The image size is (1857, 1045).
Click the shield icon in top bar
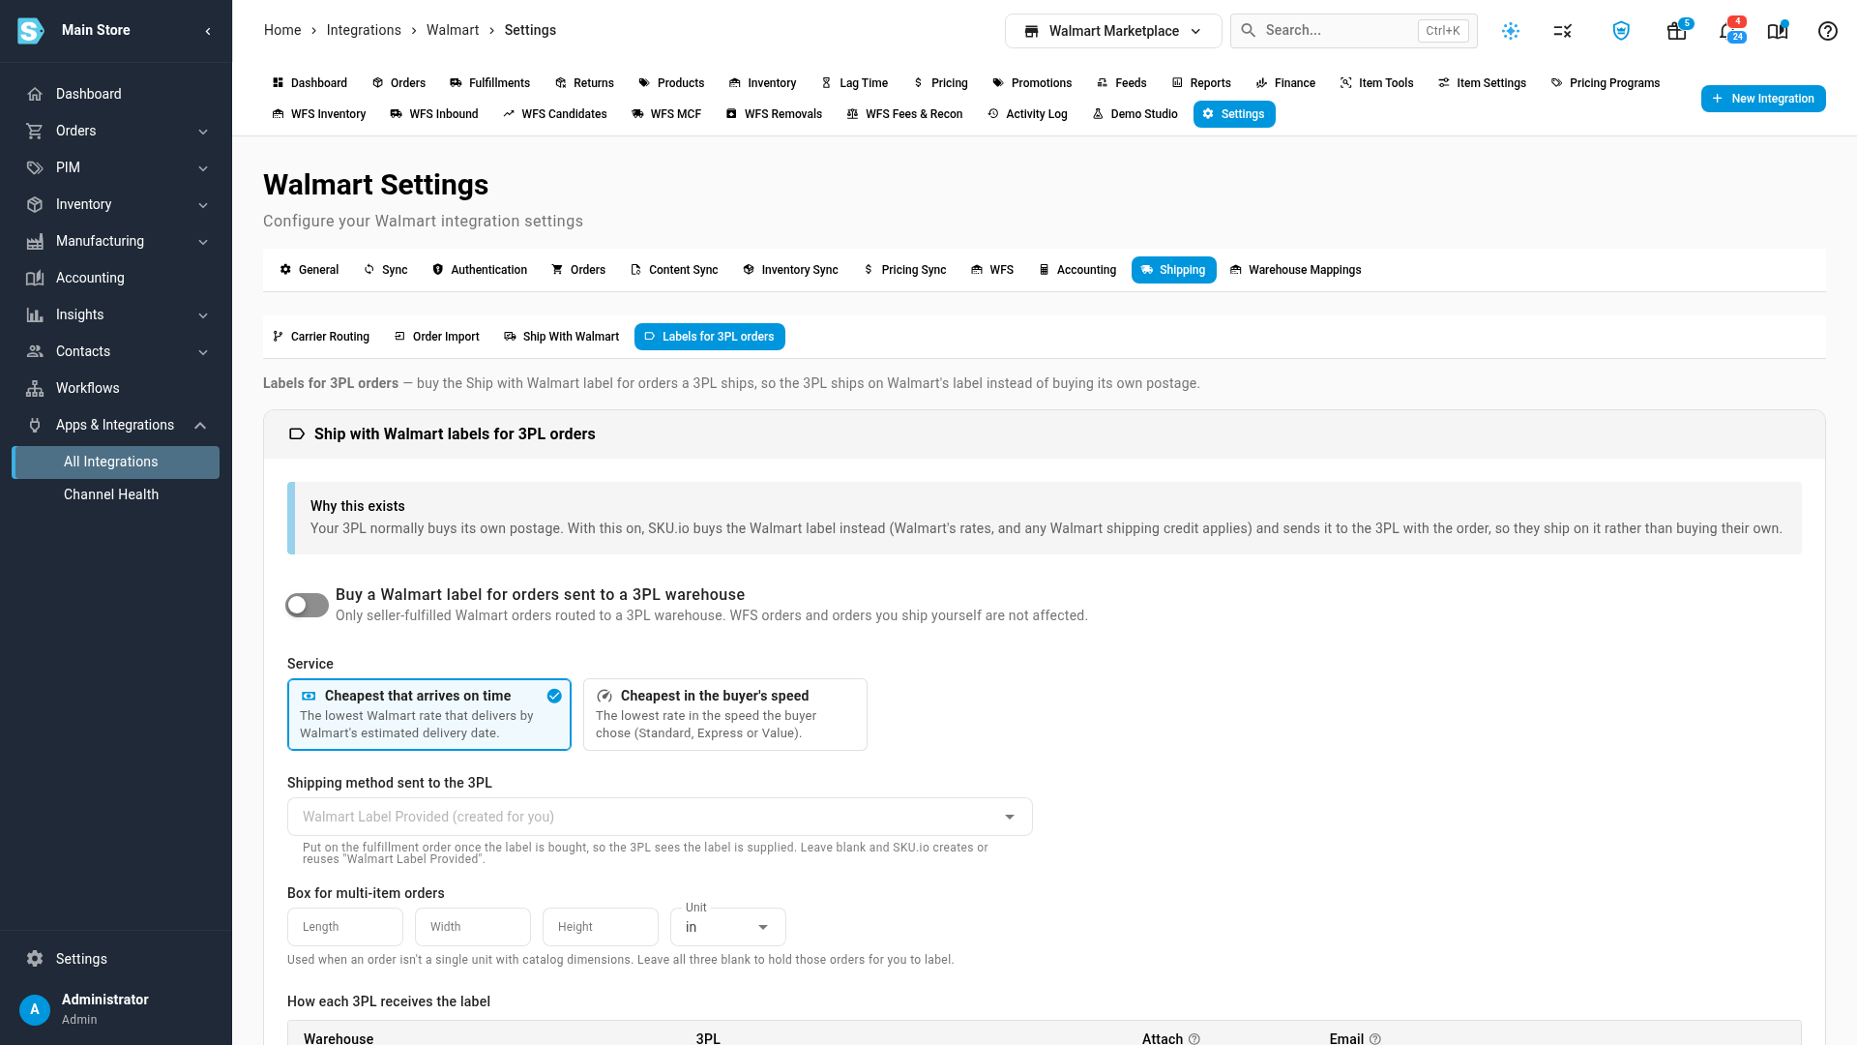tap(1621, 31)
